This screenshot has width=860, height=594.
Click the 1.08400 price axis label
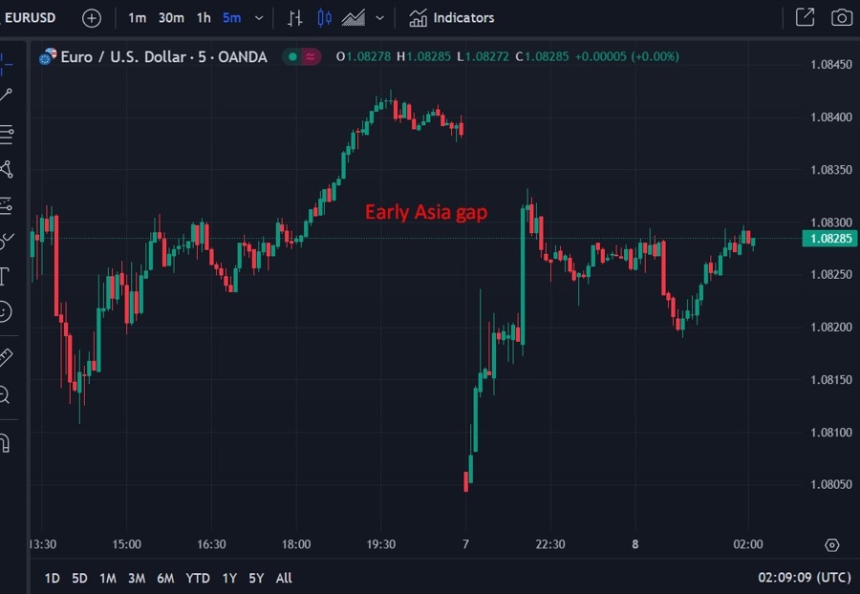(x=831, y=117)
